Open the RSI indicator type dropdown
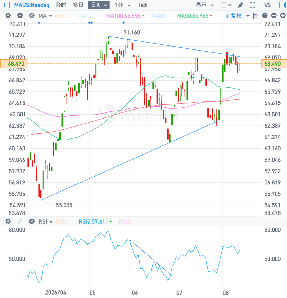 (45, 222)
